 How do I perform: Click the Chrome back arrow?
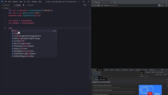[93, 5]
